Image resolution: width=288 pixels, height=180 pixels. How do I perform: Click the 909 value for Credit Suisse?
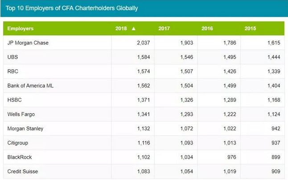point(275,171)
